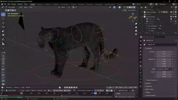Viewport: 178px width, 100px height.
Task: Select the Select Box tool
Action: point(3,14)
